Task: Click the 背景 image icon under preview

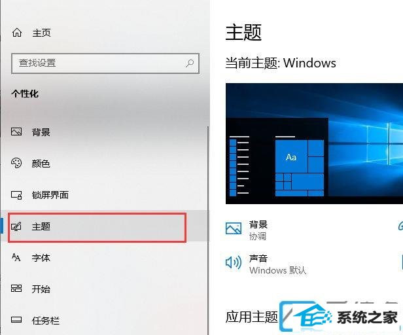Action: coord(234,228)
